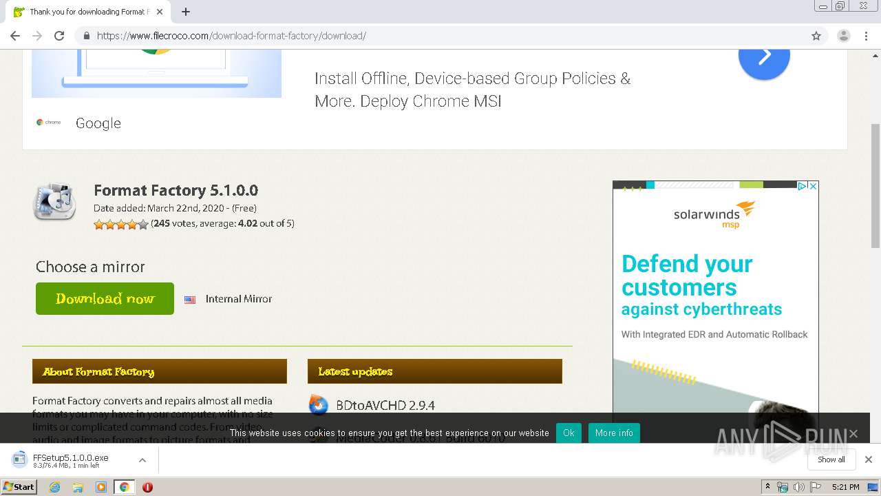The height and width of the screenshot is (496, 881).
Task: Click the 'Install Offline' ad headline
Action: tap(473, 90)
